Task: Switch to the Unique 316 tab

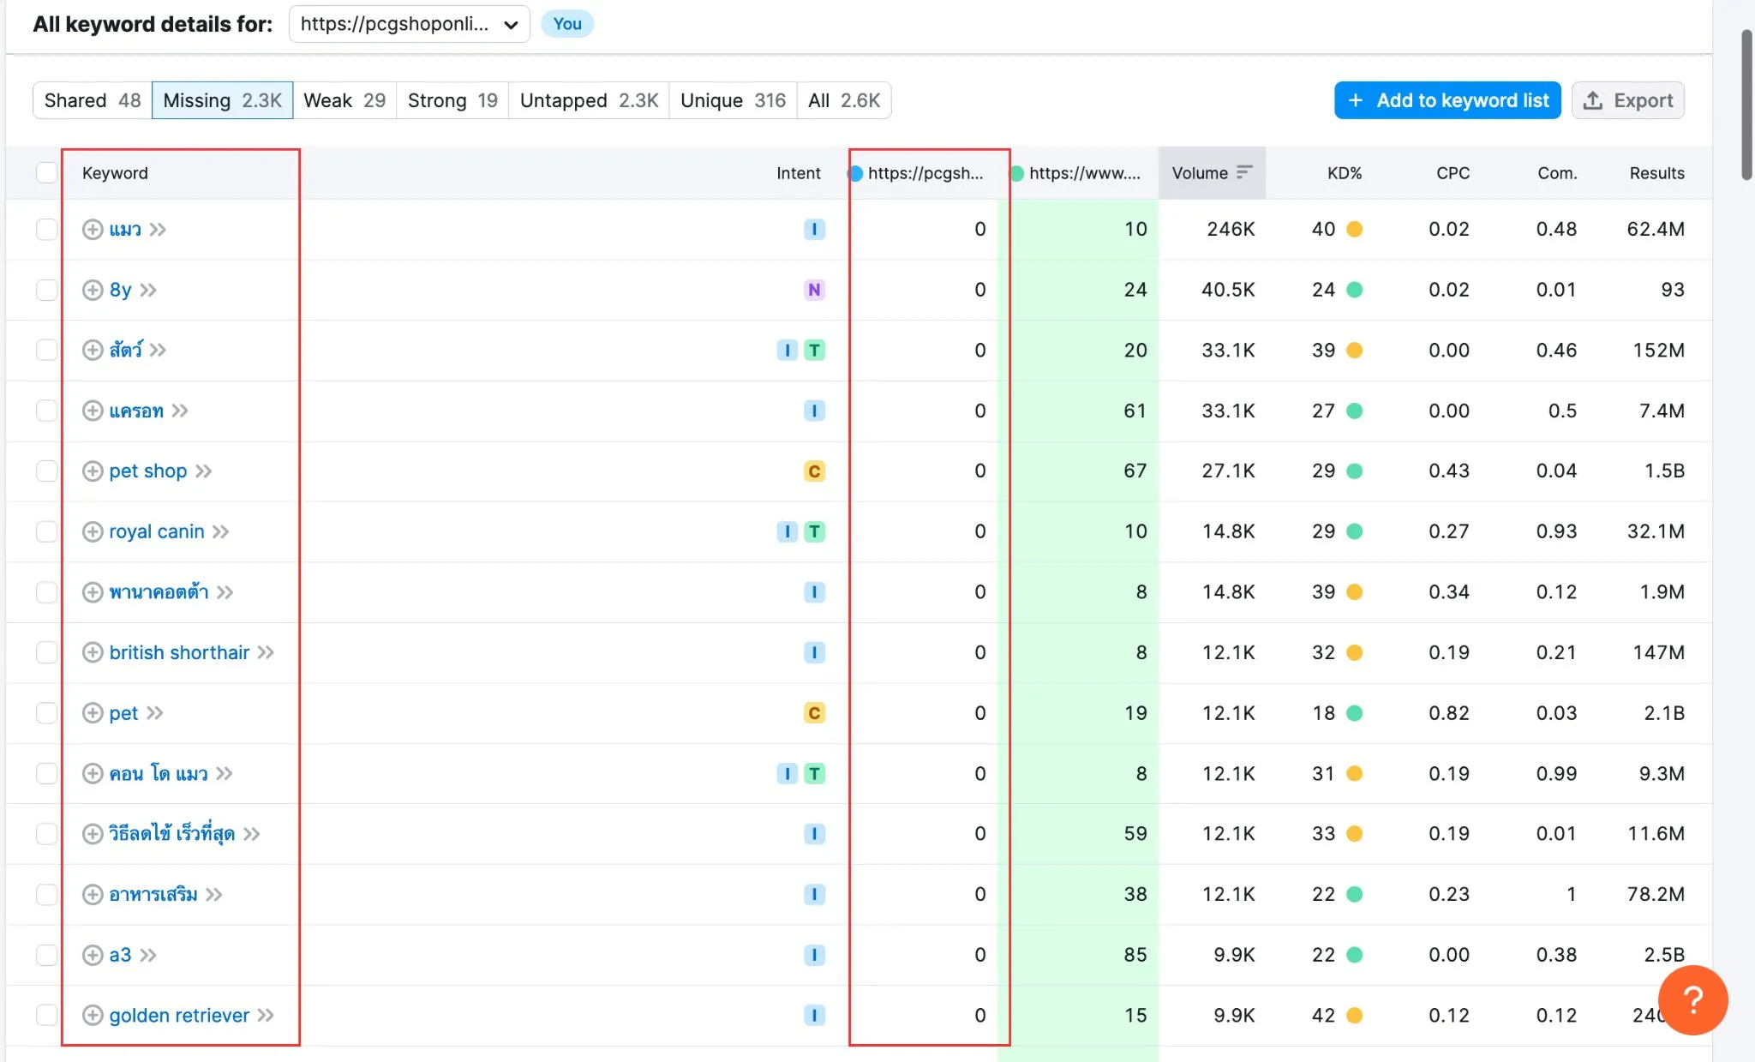Action: click(733, 100)
